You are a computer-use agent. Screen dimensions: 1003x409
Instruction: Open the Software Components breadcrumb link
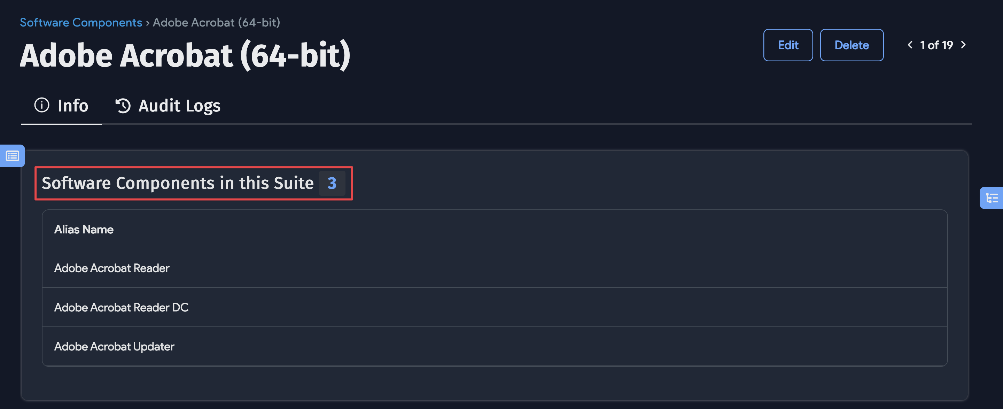[80, 23]
